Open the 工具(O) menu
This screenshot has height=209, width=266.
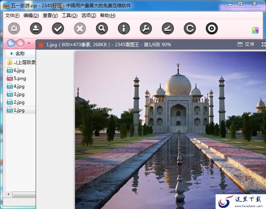(x=69, y=16)
